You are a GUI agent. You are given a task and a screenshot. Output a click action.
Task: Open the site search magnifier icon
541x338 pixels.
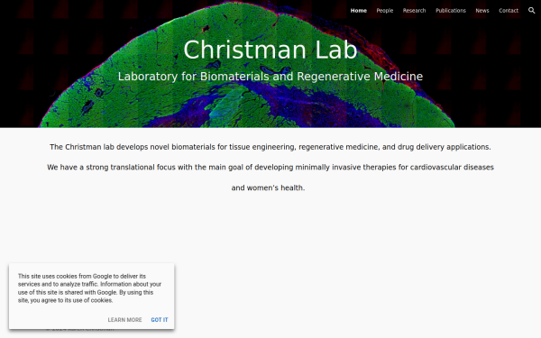531,10
